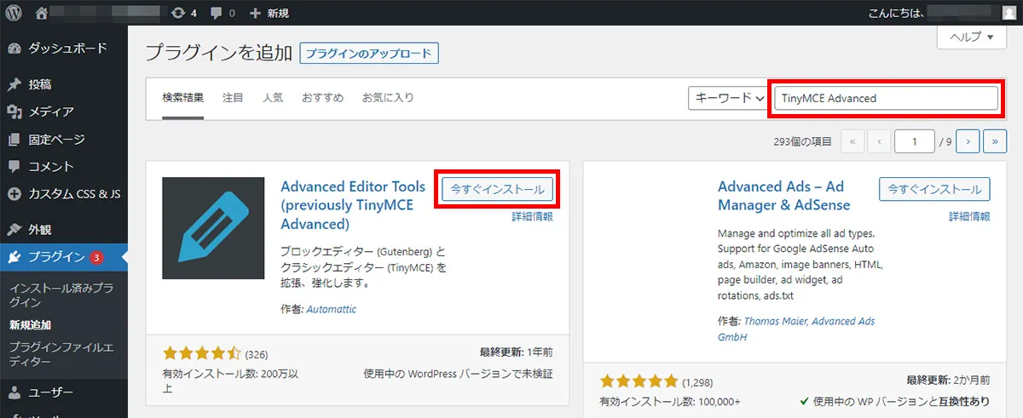Select 新規追加 submenu item
Screen dimensions: 1023x418
pos(30,324)
